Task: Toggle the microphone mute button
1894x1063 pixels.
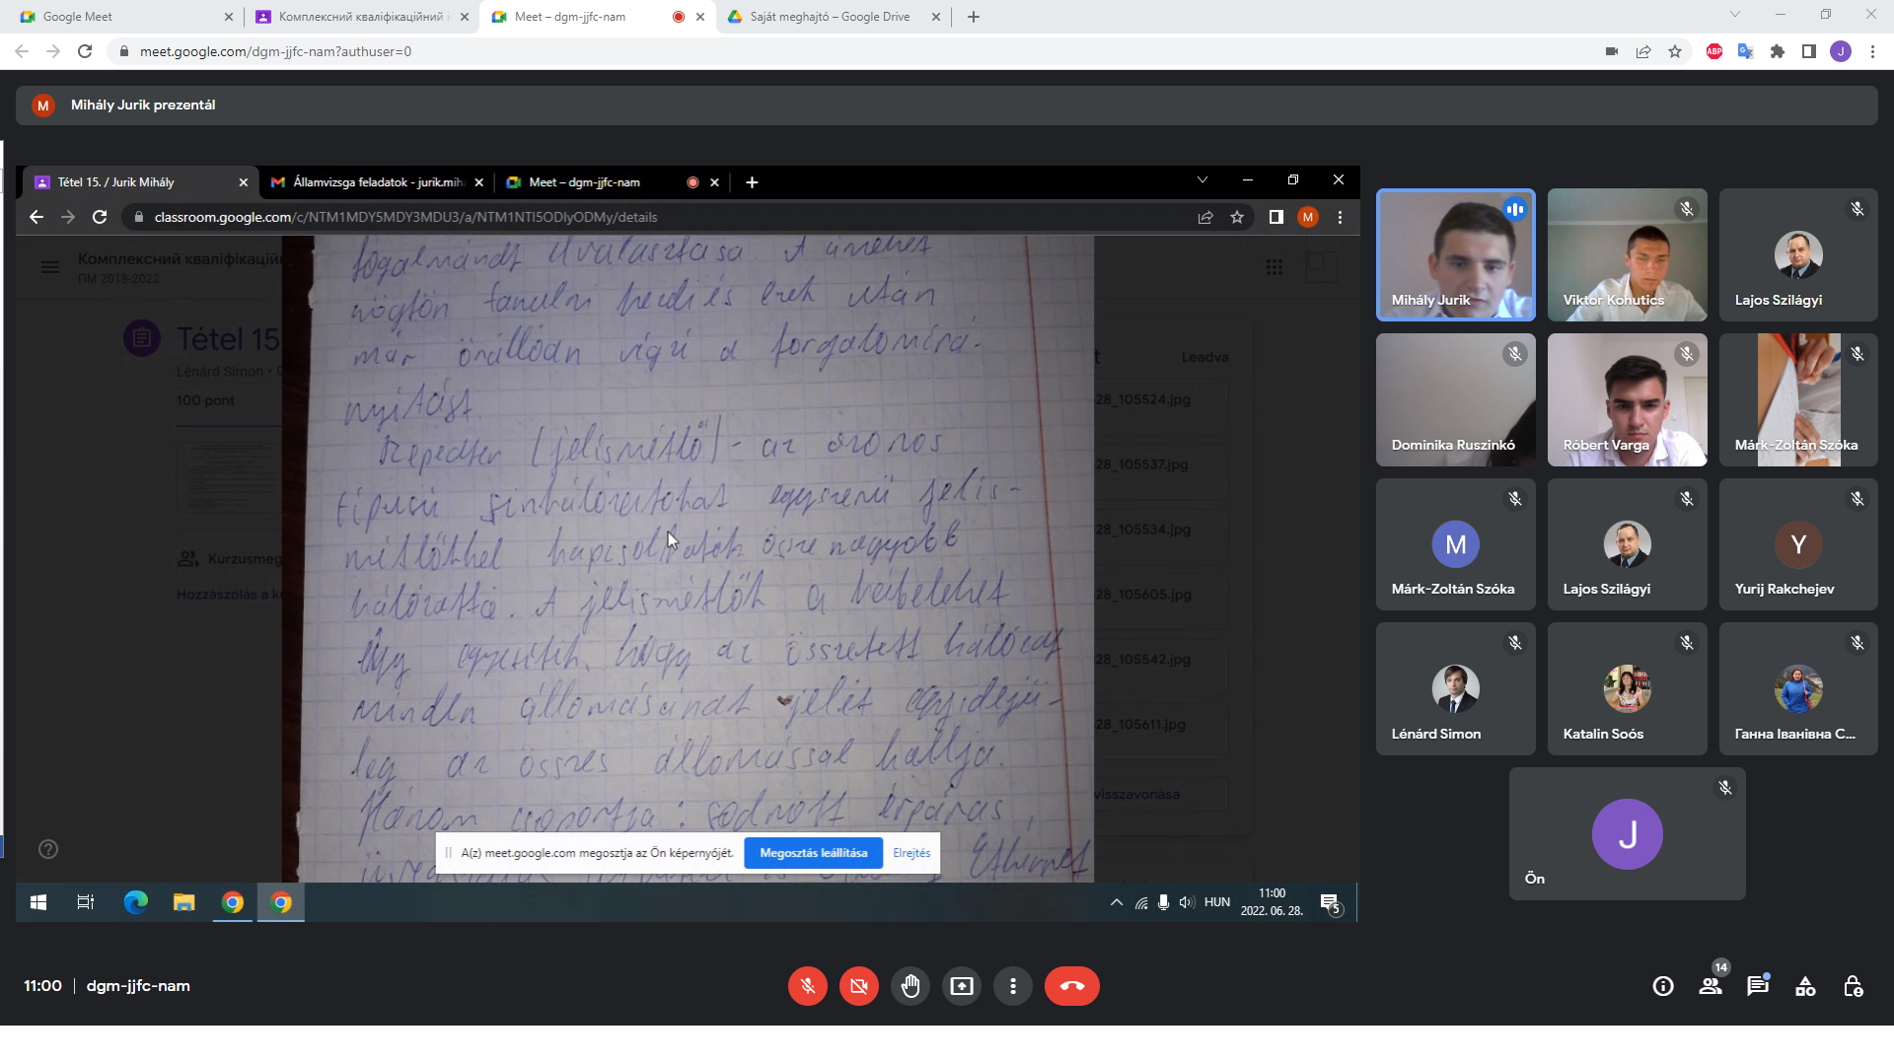Action: pos(808,986)
